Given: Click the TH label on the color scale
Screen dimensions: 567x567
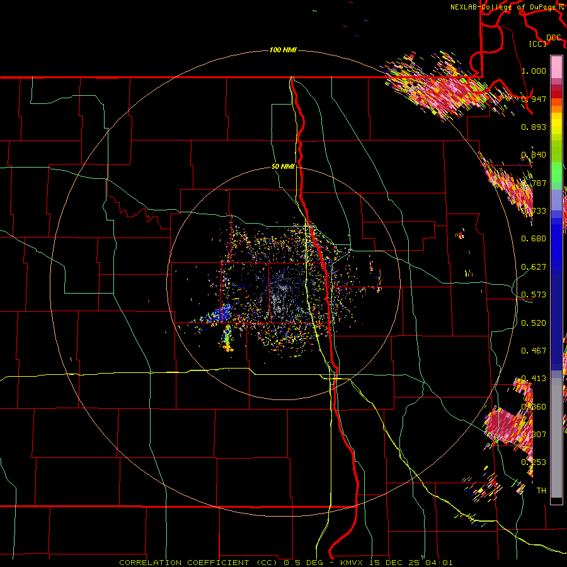Looking at the screenshot, I should (541, 491).
